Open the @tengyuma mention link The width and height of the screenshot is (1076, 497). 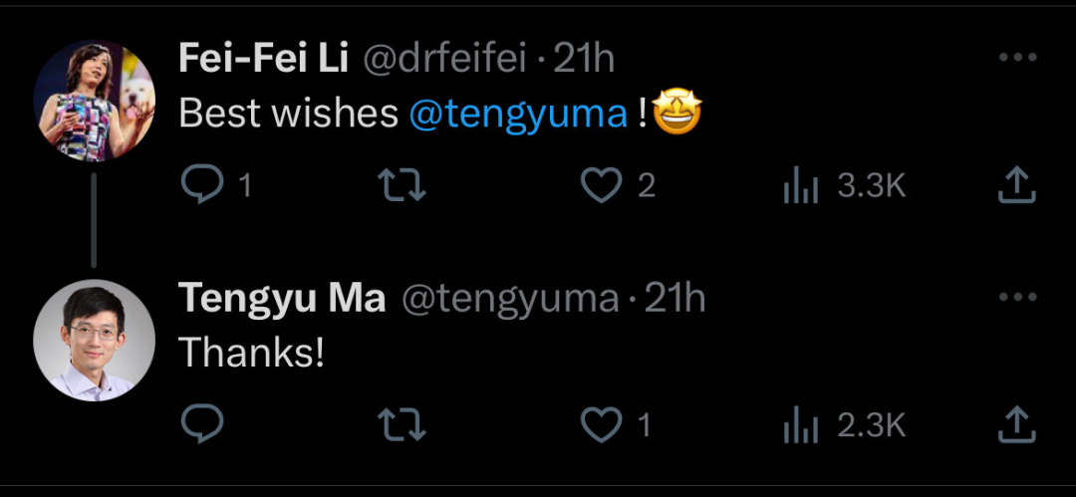point(518,114)
